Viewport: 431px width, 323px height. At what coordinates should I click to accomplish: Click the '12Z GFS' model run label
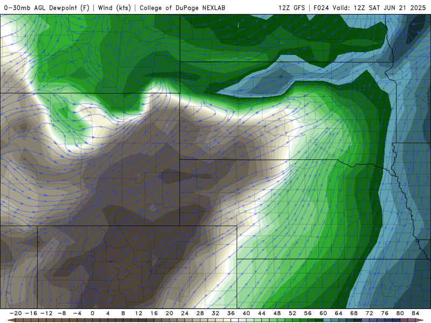point(291,8)
